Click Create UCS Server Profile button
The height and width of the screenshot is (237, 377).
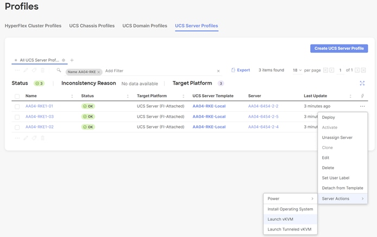339,48
